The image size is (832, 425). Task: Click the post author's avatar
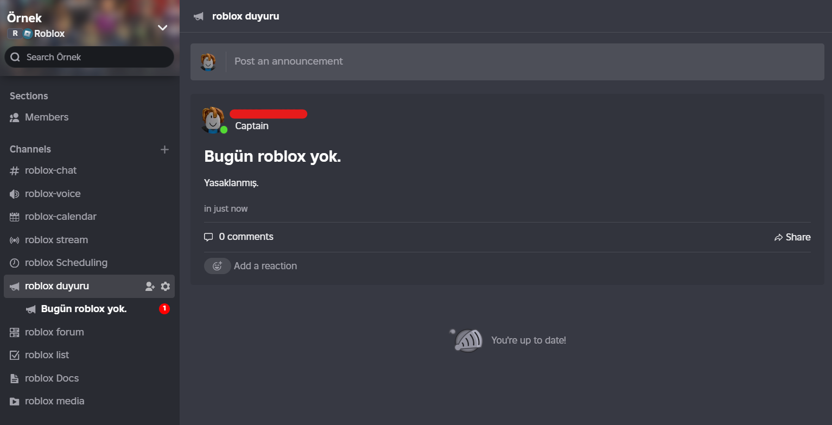[x=213, y=119]
